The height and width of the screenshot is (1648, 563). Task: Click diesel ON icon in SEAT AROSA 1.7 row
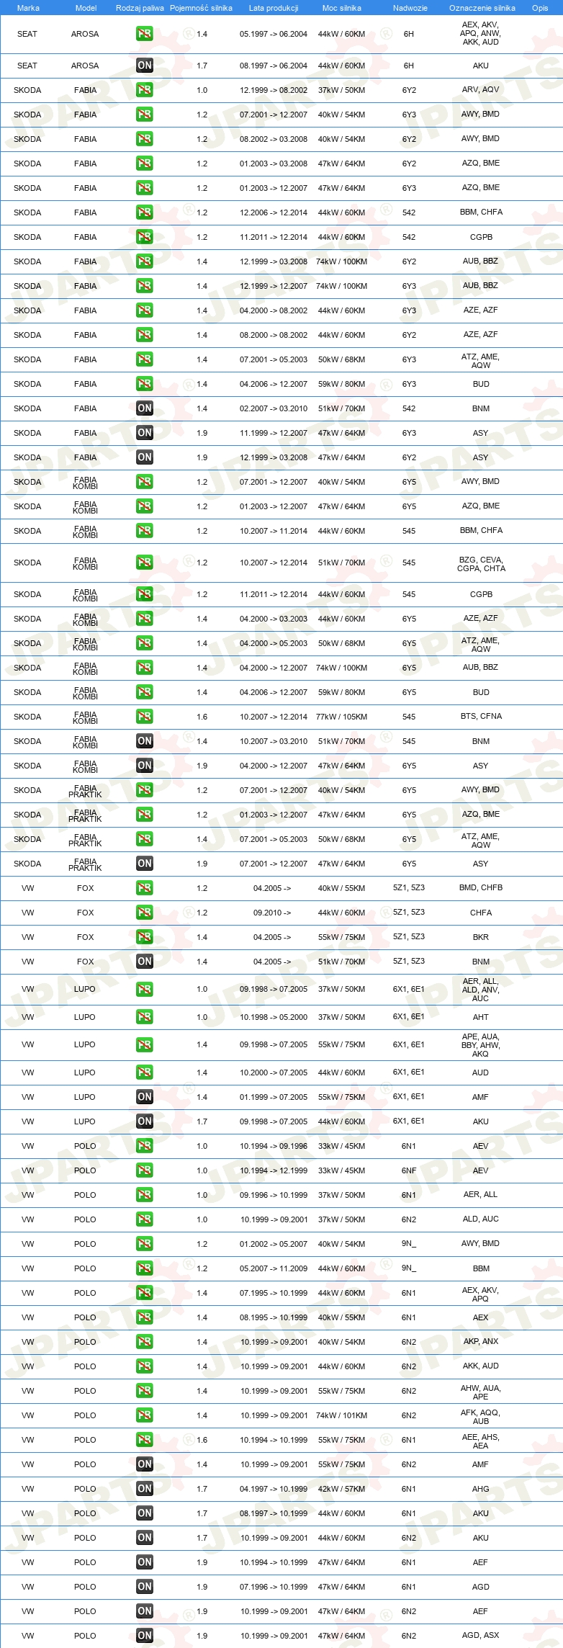[x=145, y=66]
